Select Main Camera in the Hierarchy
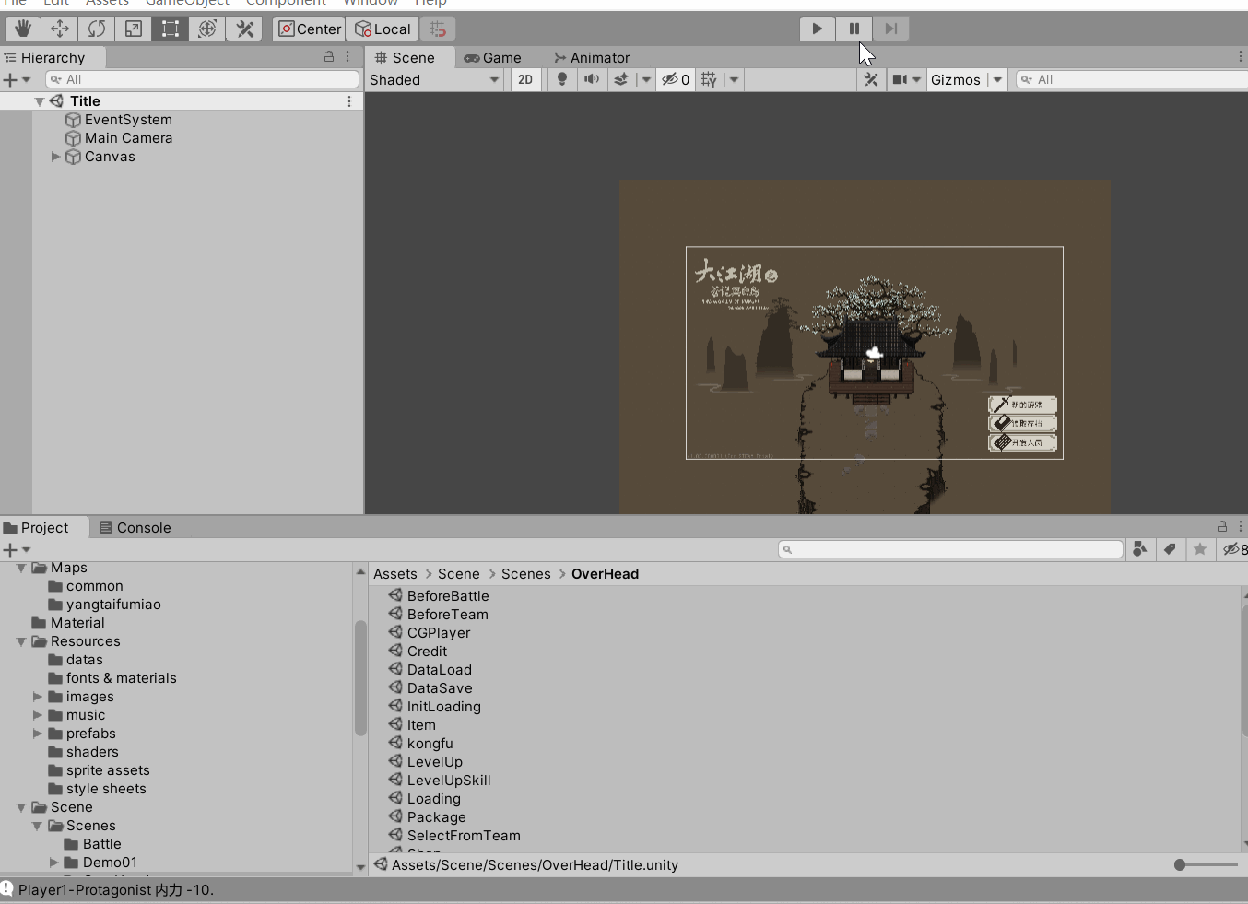This screenshot has width=1248, height=904. (119, 138)
